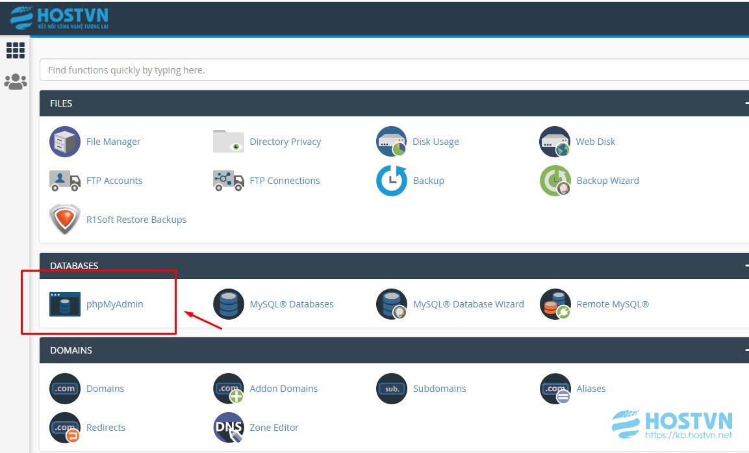Click the R1Soft Restore Backups shield icon
Screen dimensions: 749x453
point(65,219)
